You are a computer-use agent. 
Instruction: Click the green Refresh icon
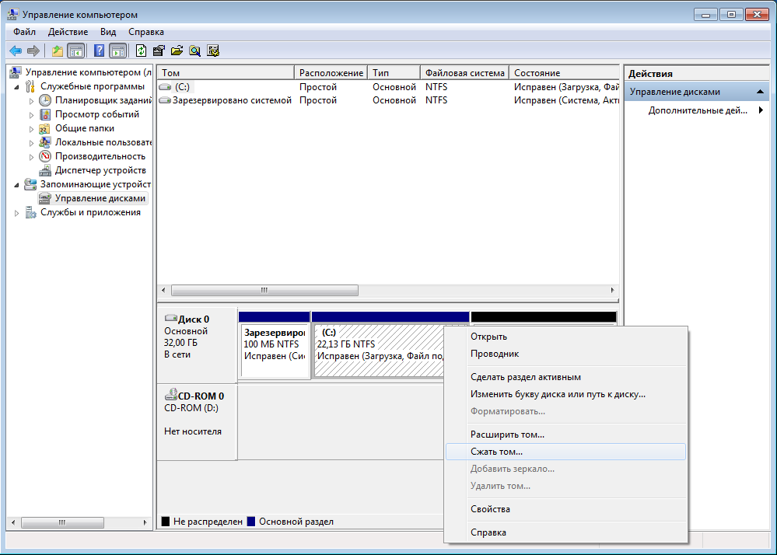[x=142, y=51]
